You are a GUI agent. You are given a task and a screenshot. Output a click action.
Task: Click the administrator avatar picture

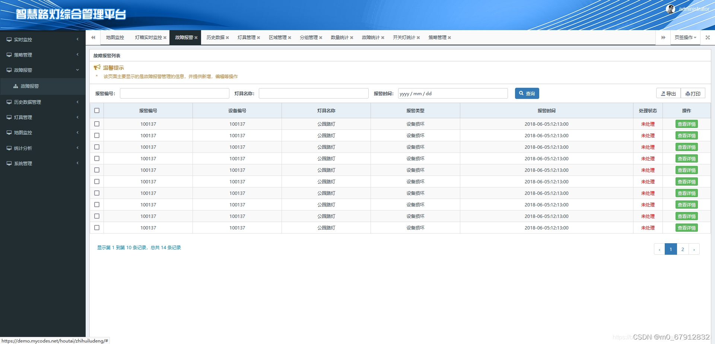(x=671, y=9)
